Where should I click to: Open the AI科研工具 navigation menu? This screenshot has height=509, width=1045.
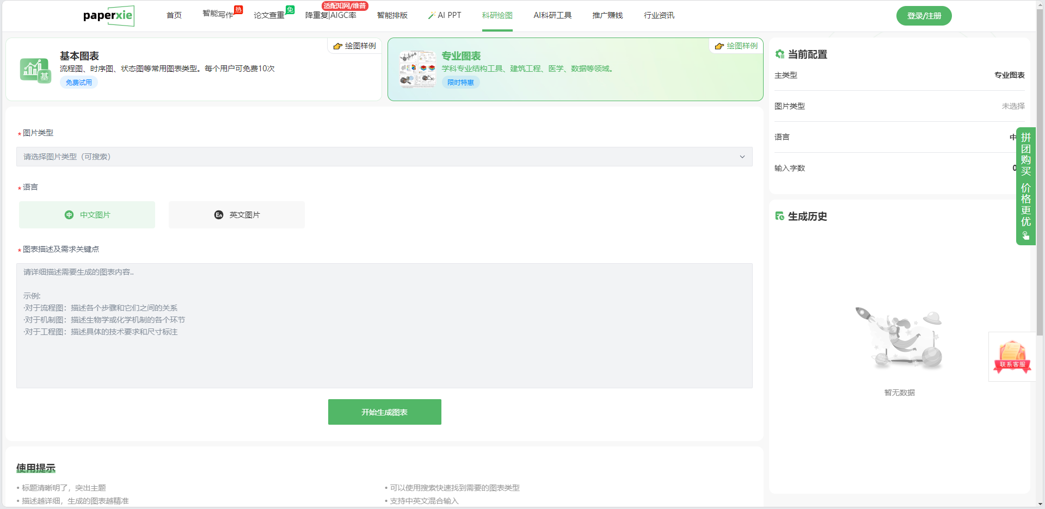552,15
